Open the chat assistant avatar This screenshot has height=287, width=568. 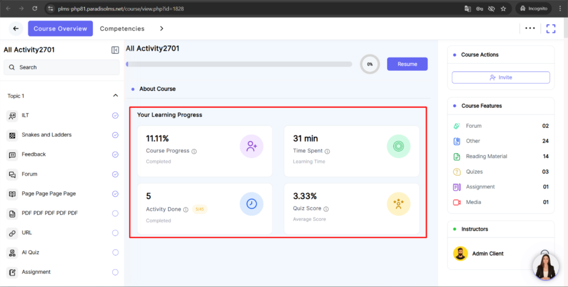545,266
